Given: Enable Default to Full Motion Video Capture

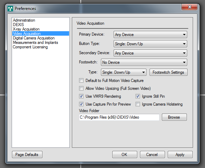Looking at the screenshot, I should pos(81,80).
